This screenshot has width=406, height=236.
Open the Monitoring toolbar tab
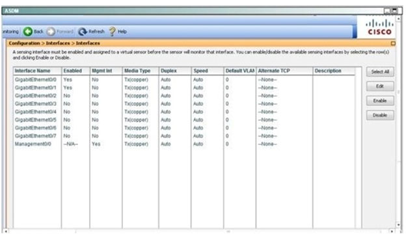[x=10, y=32]
